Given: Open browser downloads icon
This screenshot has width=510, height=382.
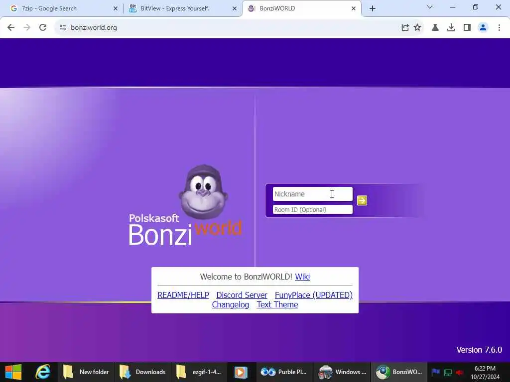Looking at the screenshot, I should 451,28.
